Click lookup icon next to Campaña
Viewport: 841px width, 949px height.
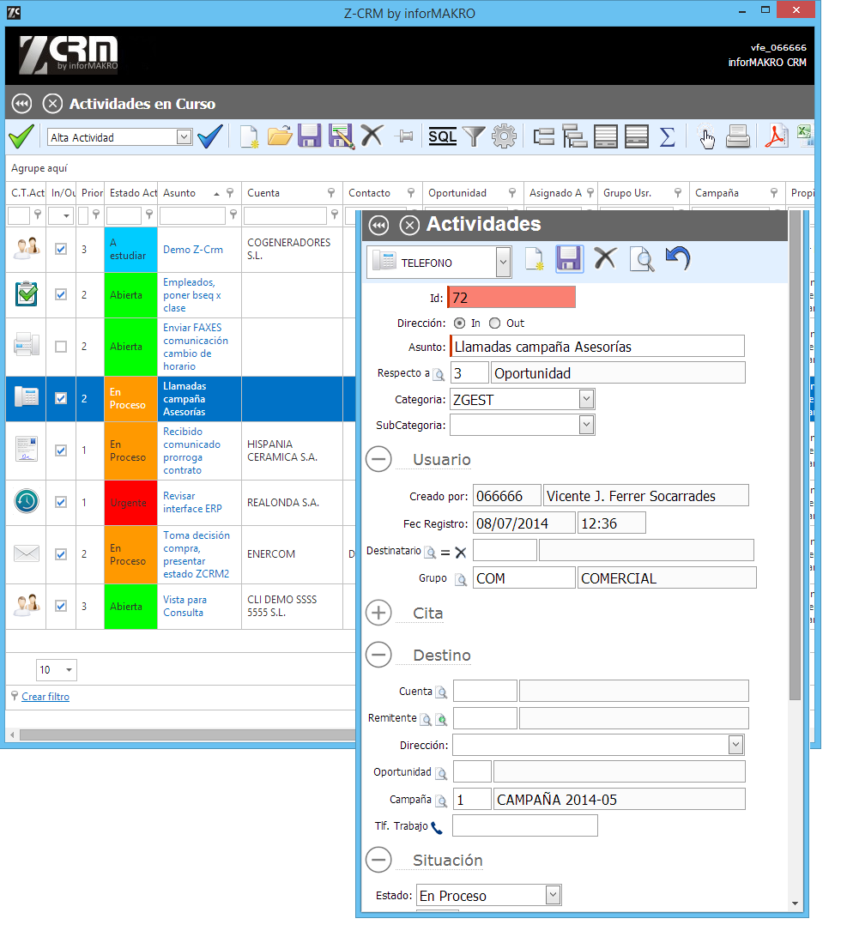tap(441, 801)
